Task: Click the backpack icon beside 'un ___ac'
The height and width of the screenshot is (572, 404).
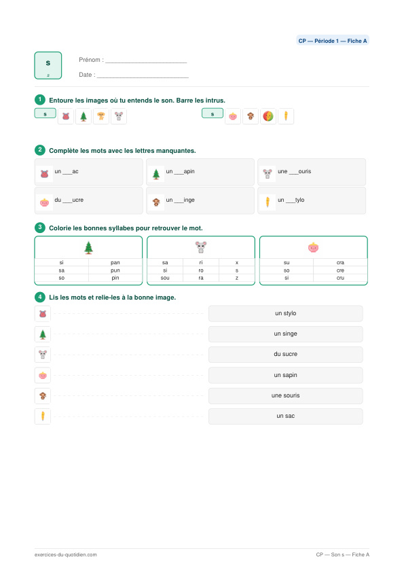Action: (45, 174)
